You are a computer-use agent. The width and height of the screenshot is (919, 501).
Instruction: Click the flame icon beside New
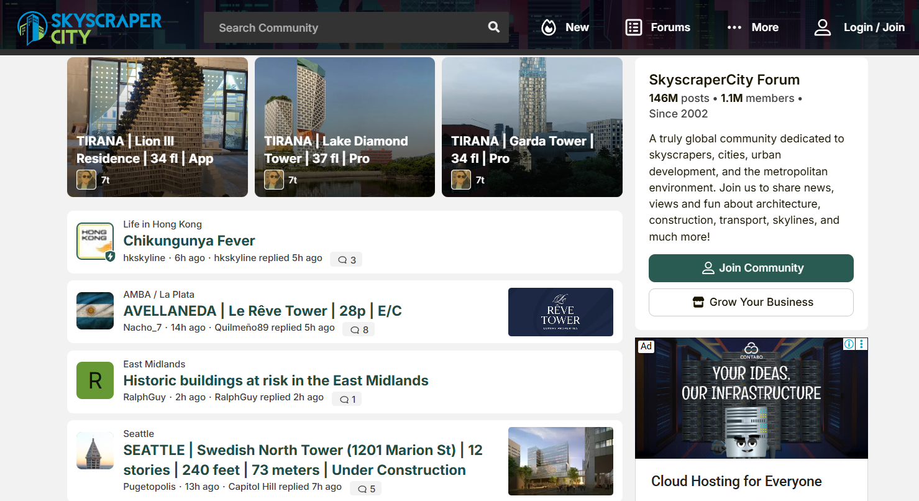point(548,27)
